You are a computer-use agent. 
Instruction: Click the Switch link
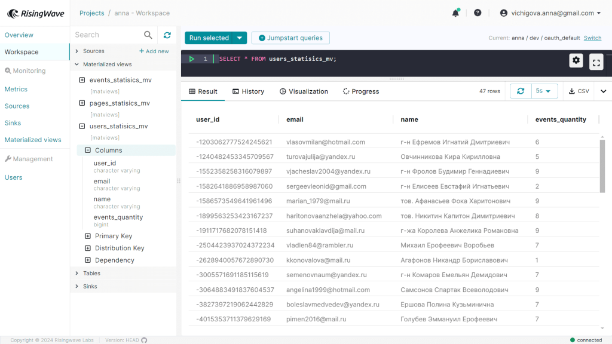click(592, 38)
